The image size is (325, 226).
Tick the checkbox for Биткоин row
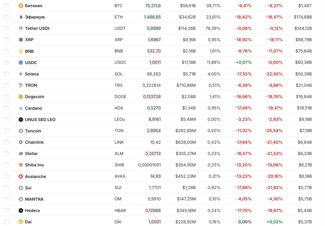[x=7, y=6]
